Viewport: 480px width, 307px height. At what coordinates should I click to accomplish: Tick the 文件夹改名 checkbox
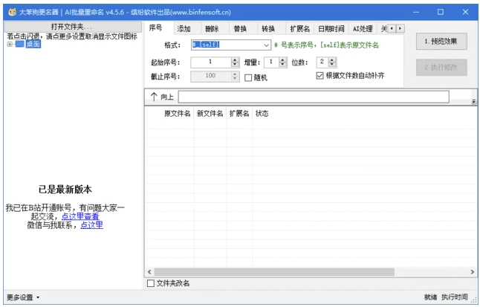[151, 283]
